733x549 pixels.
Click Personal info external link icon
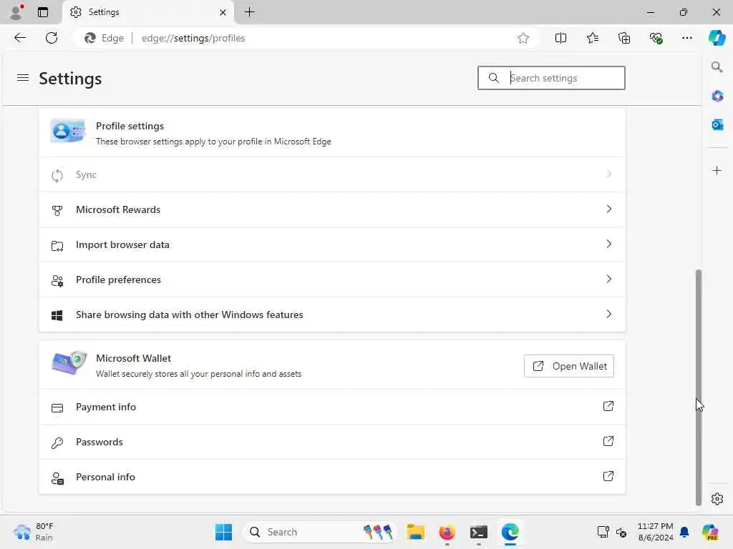[x=608, y=476]
